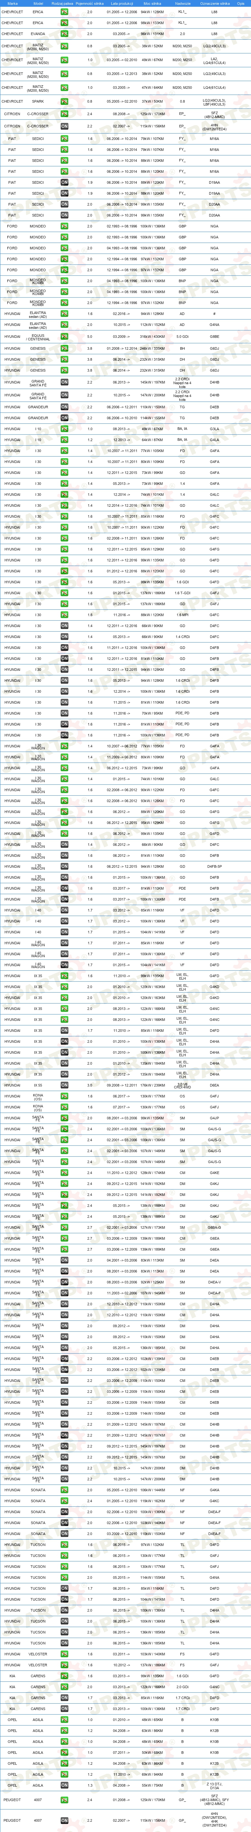Click petrol icon in Chevrolet Matiz 47kW row
Screen dimensions: 251x1832
click(65, 88)
